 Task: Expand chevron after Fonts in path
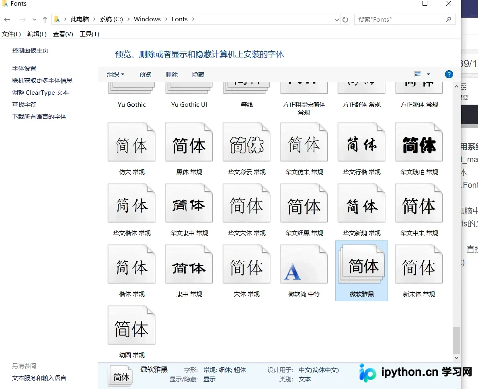tap(193, 19)
